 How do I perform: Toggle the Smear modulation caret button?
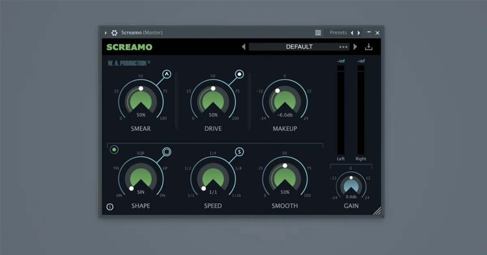(x=167, y=74)
